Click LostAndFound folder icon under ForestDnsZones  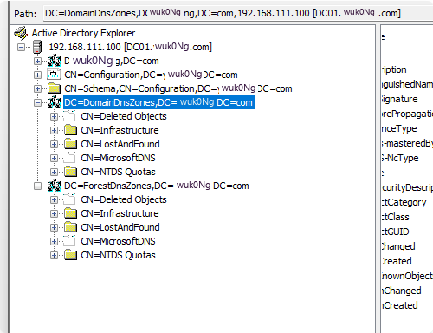point(70,227)
